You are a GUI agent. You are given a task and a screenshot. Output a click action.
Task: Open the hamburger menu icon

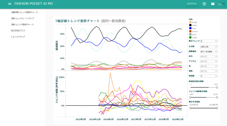[10, 4]
